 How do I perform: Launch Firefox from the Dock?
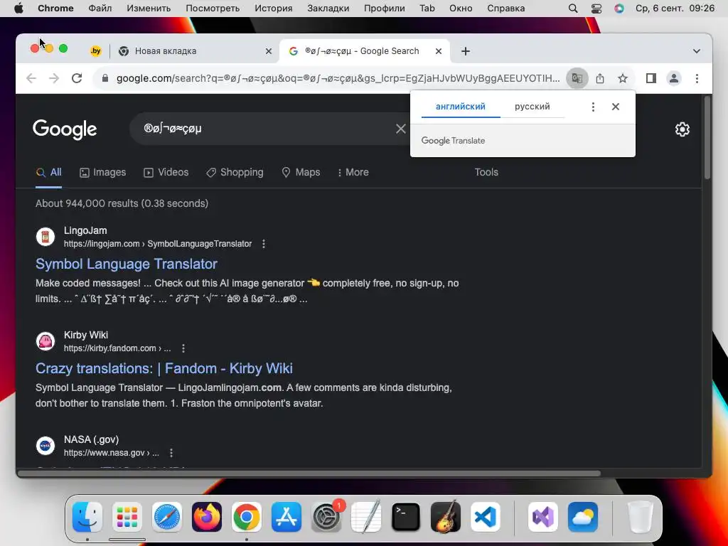207,517
